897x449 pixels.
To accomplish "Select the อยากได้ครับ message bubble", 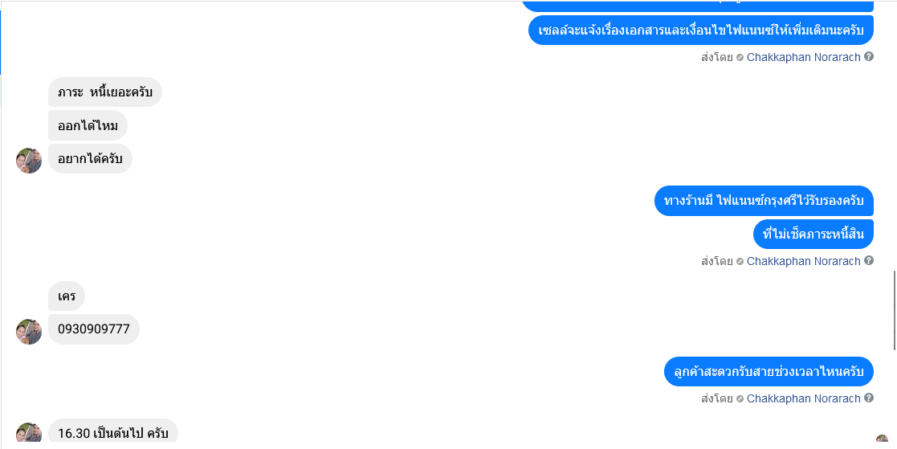I will 90,158.
